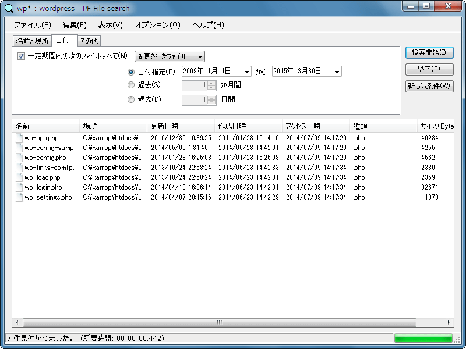
Task: Select the 過去(S) months radio button
Action: pos(130,85)
